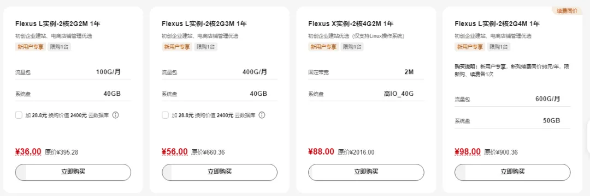Viewport: 590px width, 196px height.
Task: Click 立即购买 for 2核2G3M plan
Action: [x=220, y=172]
